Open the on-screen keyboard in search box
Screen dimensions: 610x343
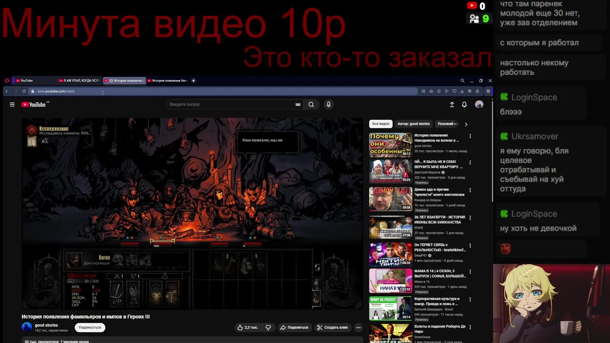(298, 104)
